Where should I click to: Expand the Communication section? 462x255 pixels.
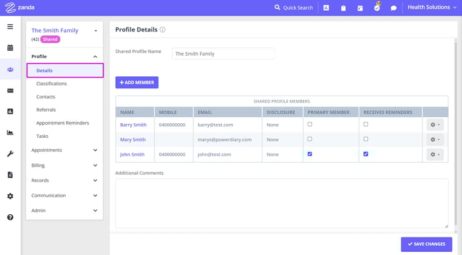(x=64, y=195)
